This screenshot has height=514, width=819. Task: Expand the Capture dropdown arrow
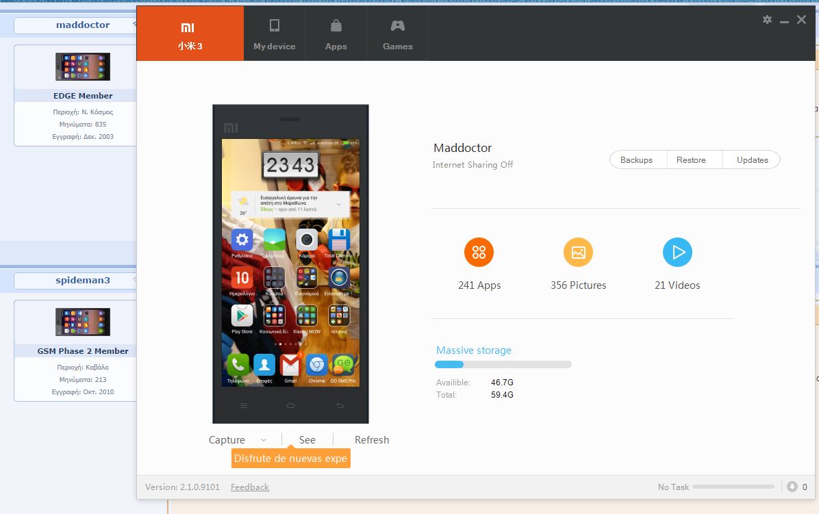pyautogui.click(x=264, y=440)
